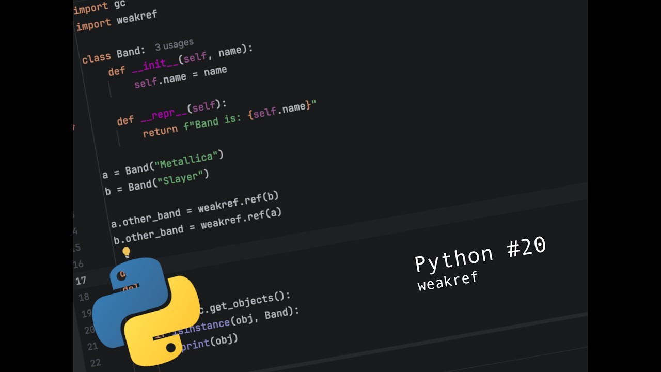Click the "Metallica" string literal

pos(186,161)
